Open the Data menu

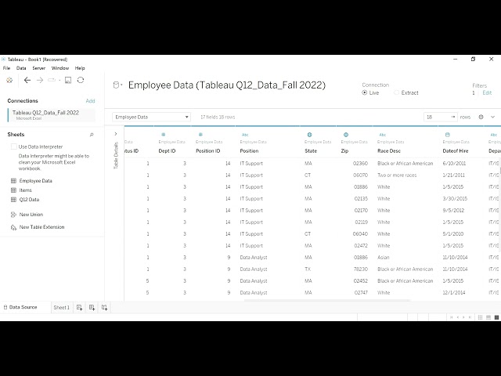point(21,68)
